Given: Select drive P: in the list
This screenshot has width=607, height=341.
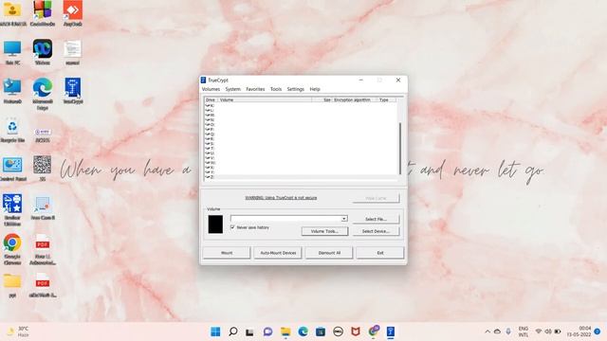Looking at the screenshot, I should (x=301, y=129).
